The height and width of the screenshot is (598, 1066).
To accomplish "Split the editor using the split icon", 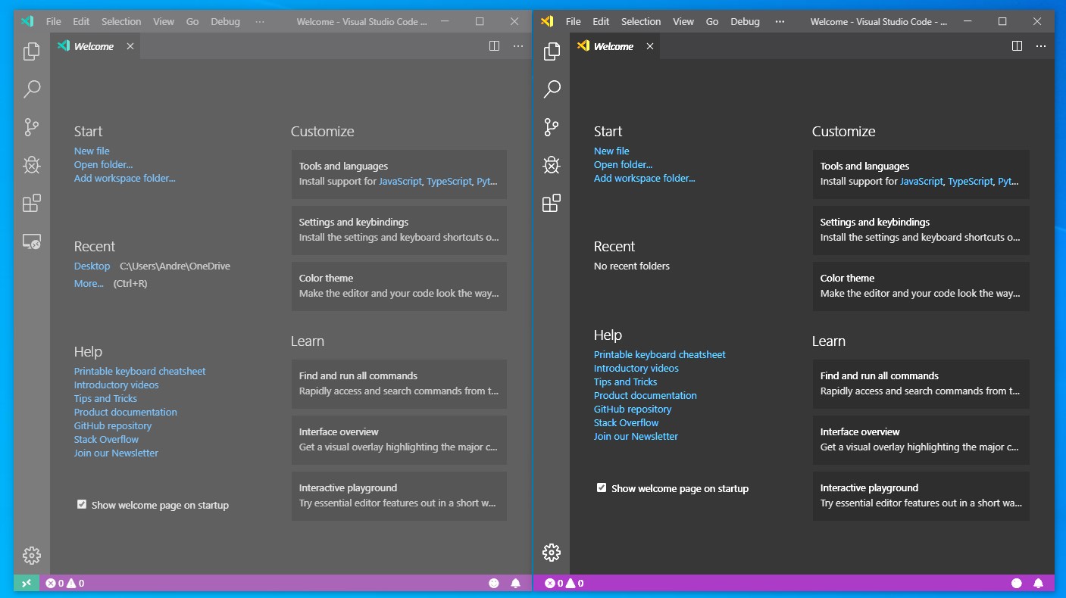I will [494, 45].
